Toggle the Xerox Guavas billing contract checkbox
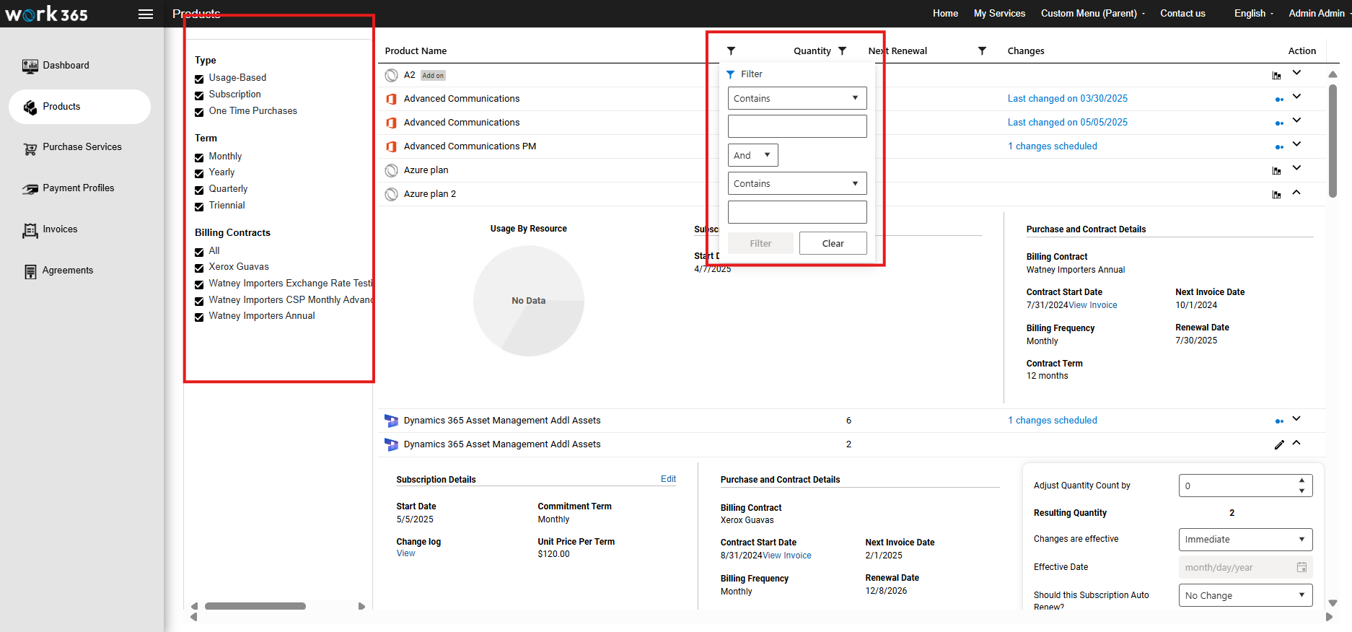 [x=199, y=268]
